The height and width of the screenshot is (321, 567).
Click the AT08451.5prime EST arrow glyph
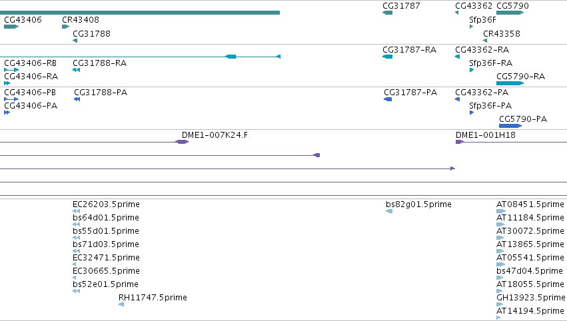pos(501,211)
